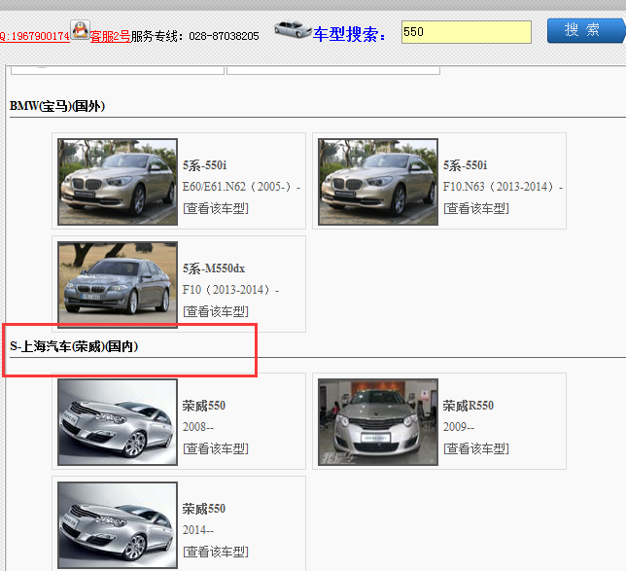
Task: Click the 2009-- year text
Action: coord(459,427)
